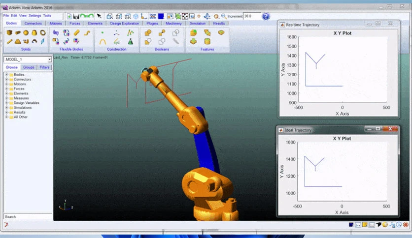The height and width of the screenshot is (238, 412).
Task: Select the All Other folder in tree
Action: click(21, 117)
